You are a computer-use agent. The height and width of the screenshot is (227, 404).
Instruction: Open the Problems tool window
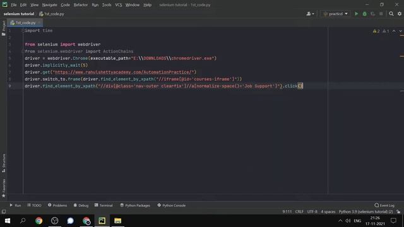pyautogui.click(x=57, y=206)
